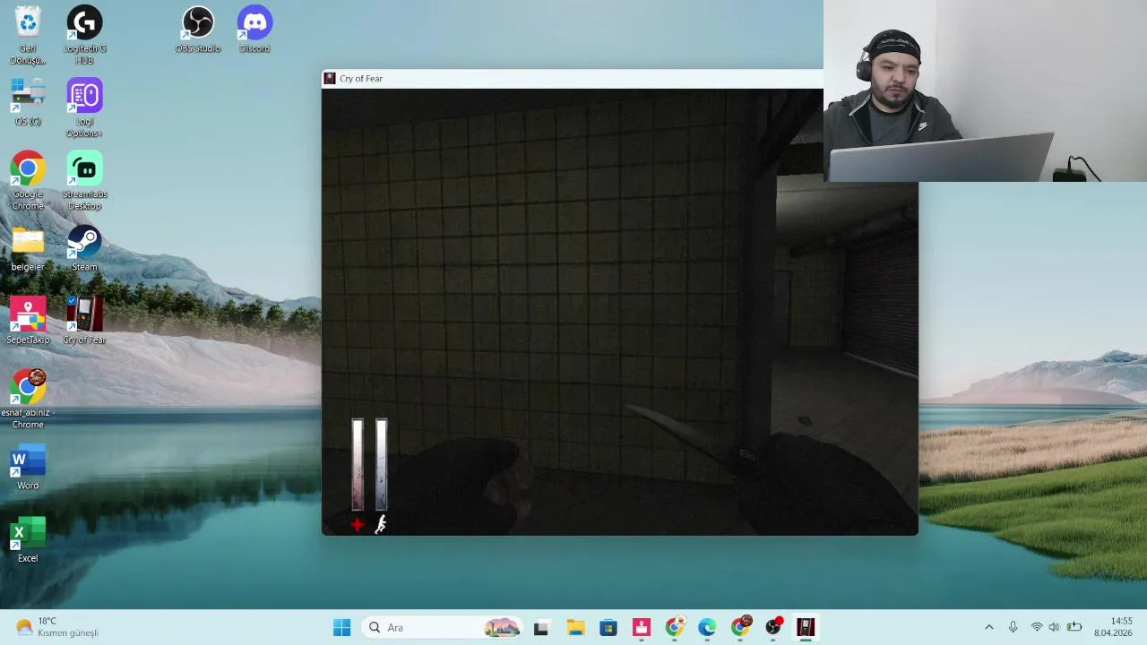This screenshot has height=645, width=1147.
Task: Expand the hidden system tray icons chevron
Action: pos(988,627)
